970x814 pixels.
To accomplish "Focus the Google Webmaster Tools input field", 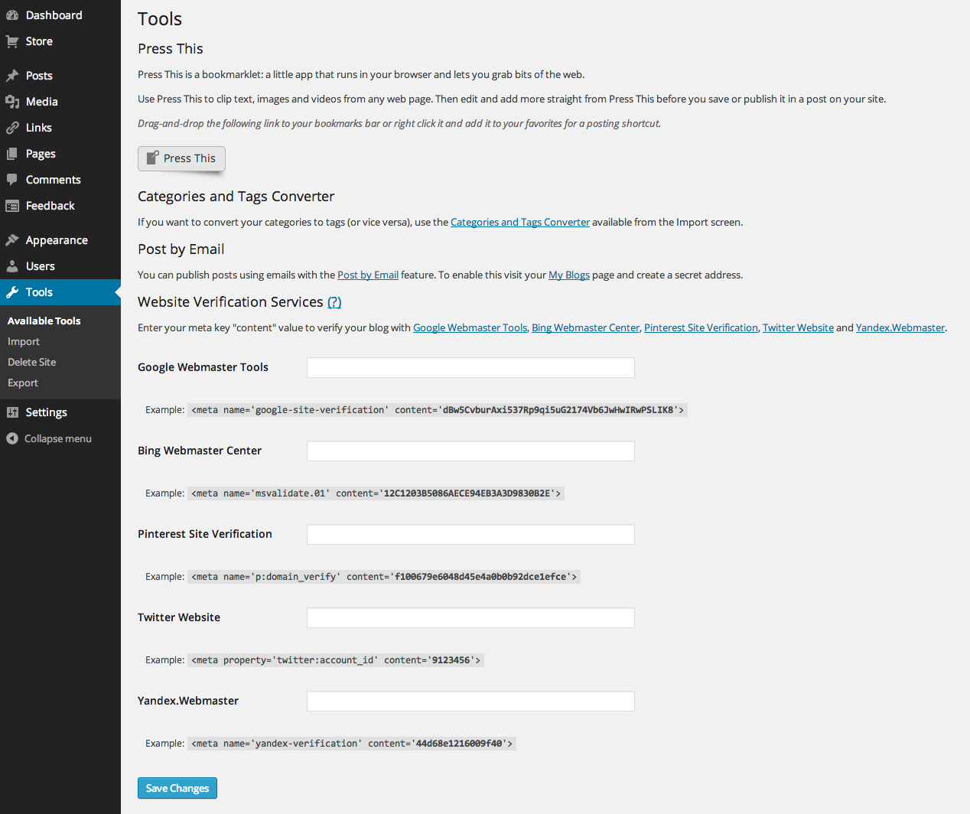I will [x=470, y=368].
